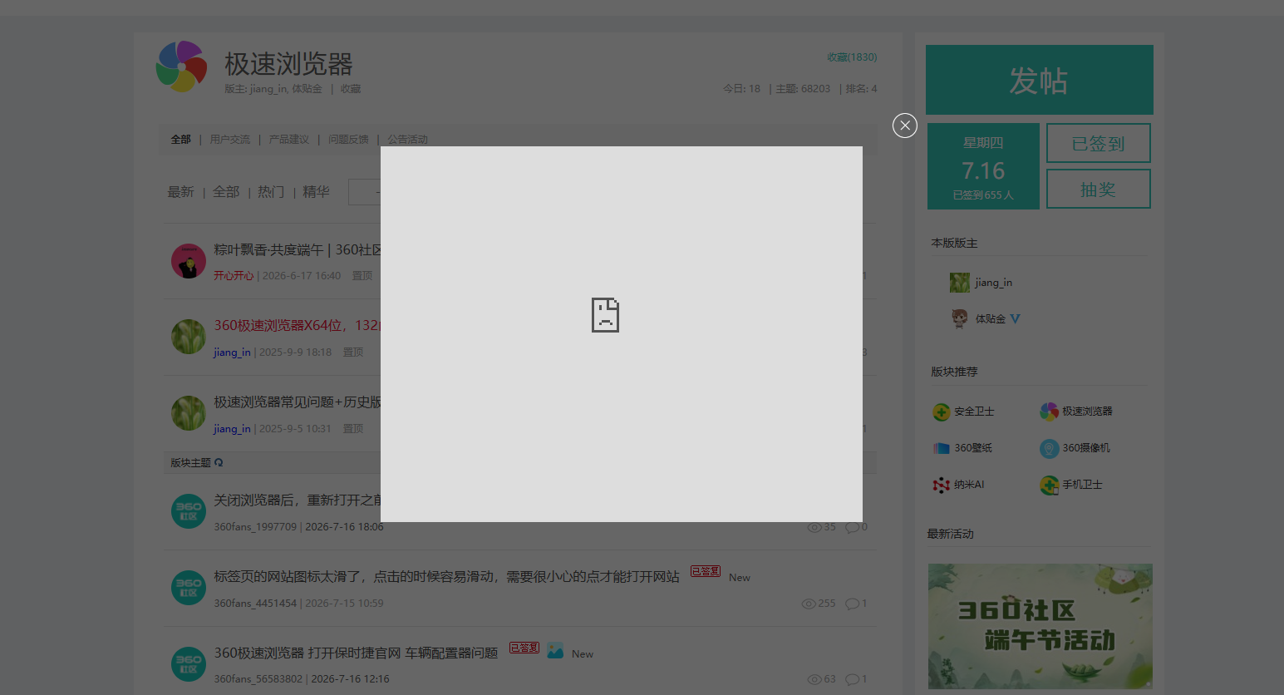Click the 极速浏览器 colorful logo in the header
This screenshot has width=1284, height=695.
coord(181,67)
